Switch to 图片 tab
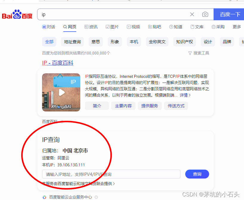The image size is (244, 200). (112, 27)
